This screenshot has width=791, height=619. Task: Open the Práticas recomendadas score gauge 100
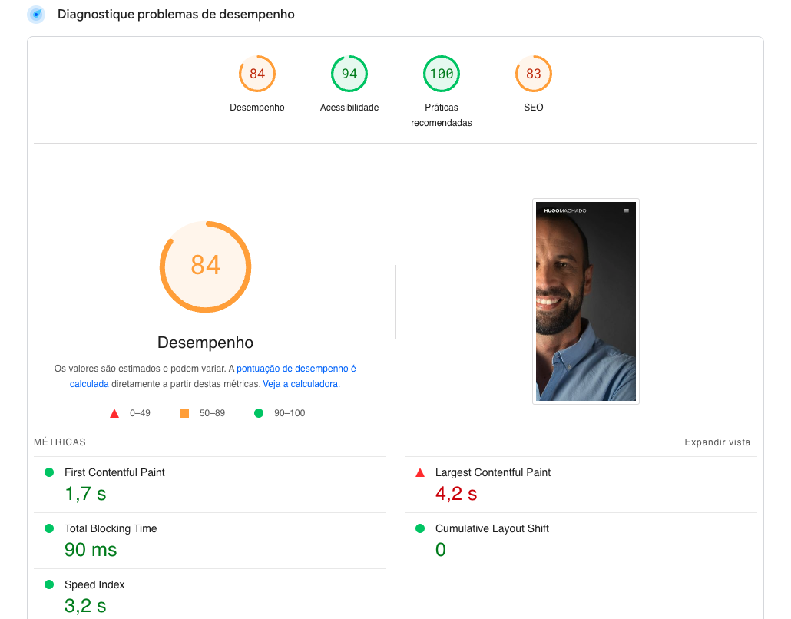click(x=442, y=74)
